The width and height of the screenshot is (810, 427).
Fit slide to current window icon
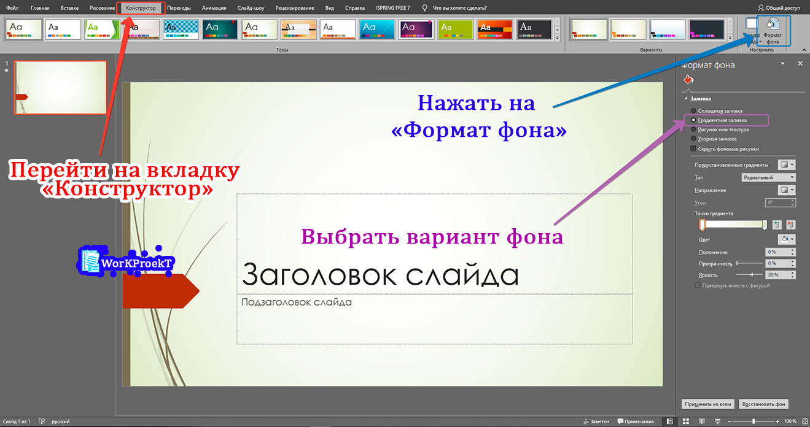click(x=806, y=421)
